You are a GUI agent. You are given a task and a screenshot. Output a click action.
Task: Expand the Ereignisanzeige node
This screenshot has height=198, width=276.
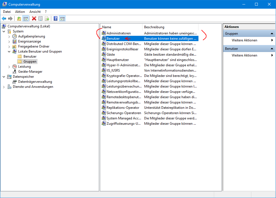pos(9,42)
